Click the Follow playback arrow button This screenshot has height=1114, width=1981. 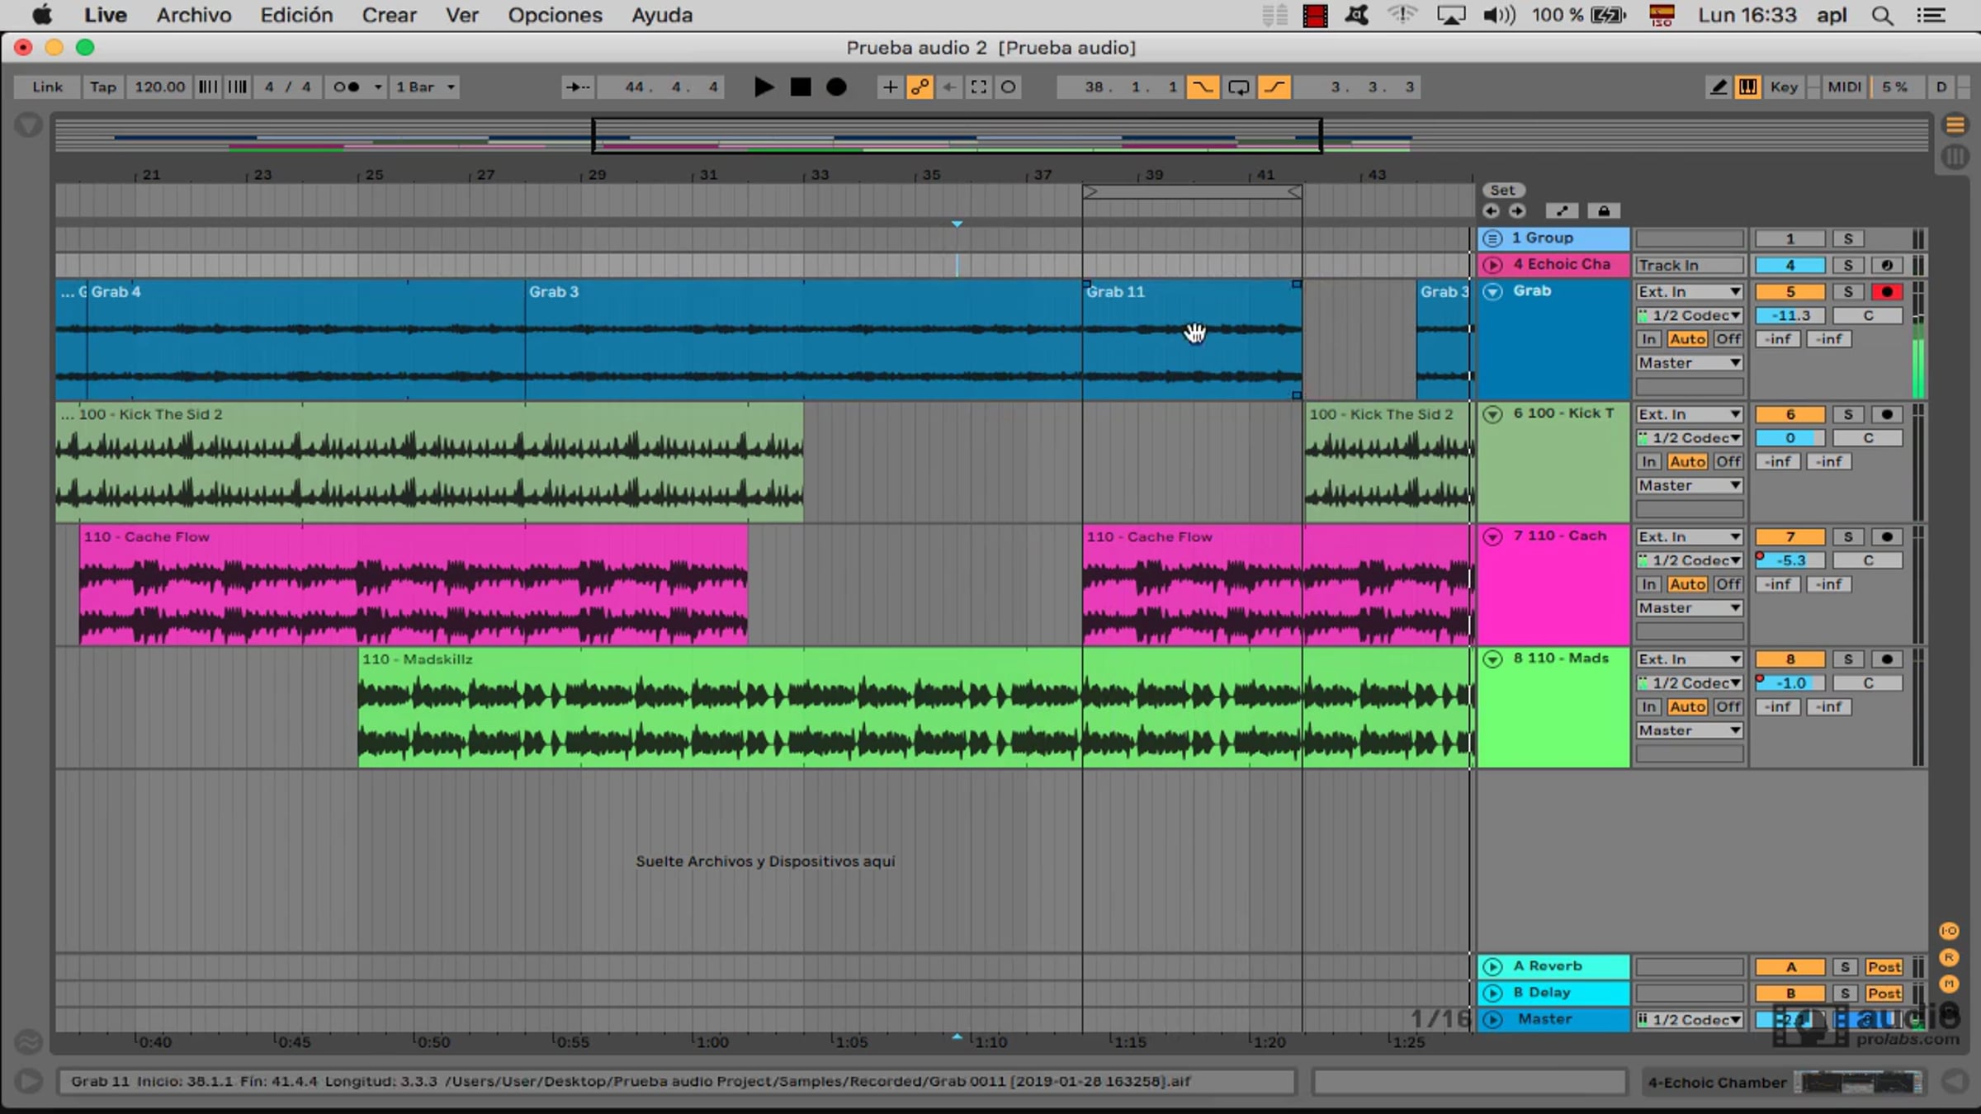tap(577, 87)
